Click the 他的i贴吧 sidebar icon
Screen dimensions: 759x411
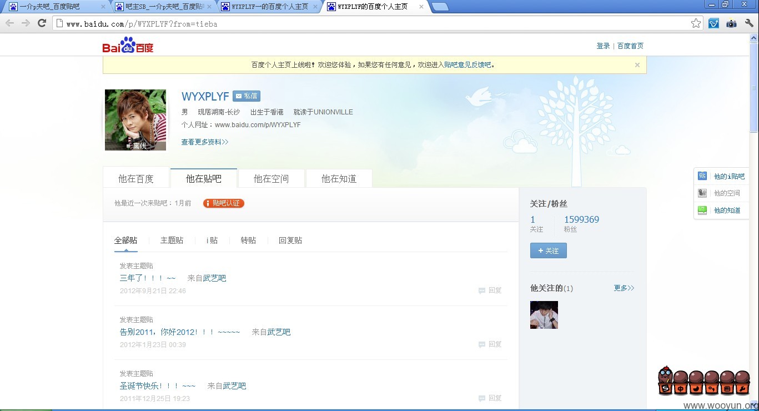click(702, 176)
